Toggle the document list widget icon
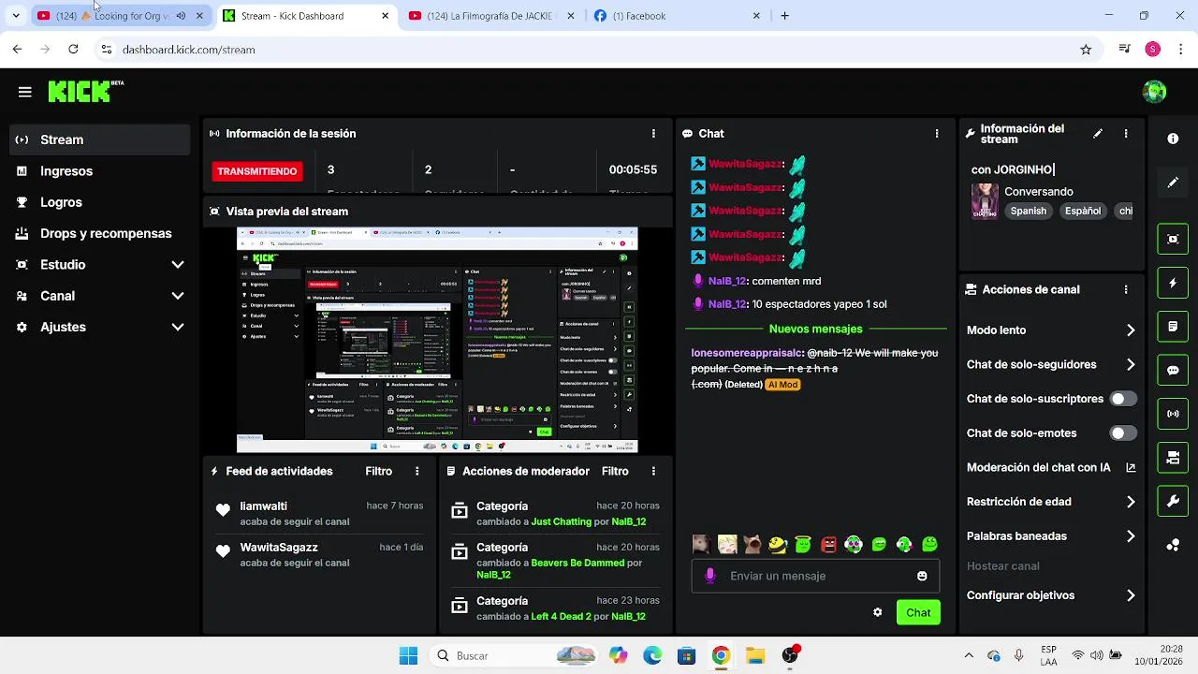Image resolution: width=1198 pixels, height=674 pixels. click(x=1173, y=327)
